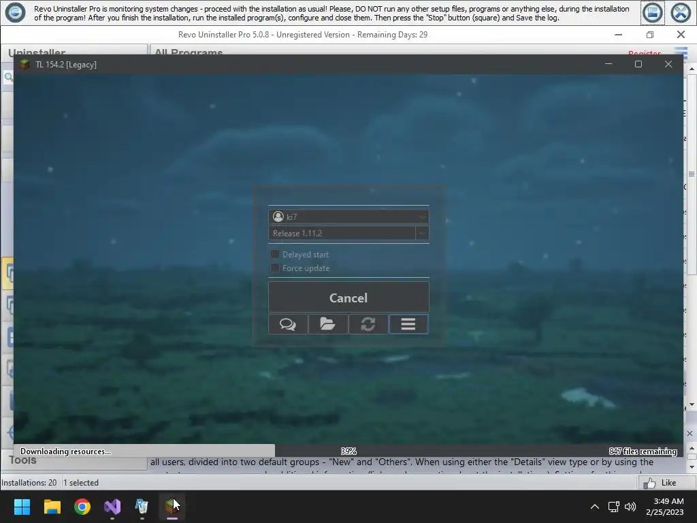Click the version dropdown arrow button
The image size is (697, 523).
pyautogui.click(x=422, y=233)
